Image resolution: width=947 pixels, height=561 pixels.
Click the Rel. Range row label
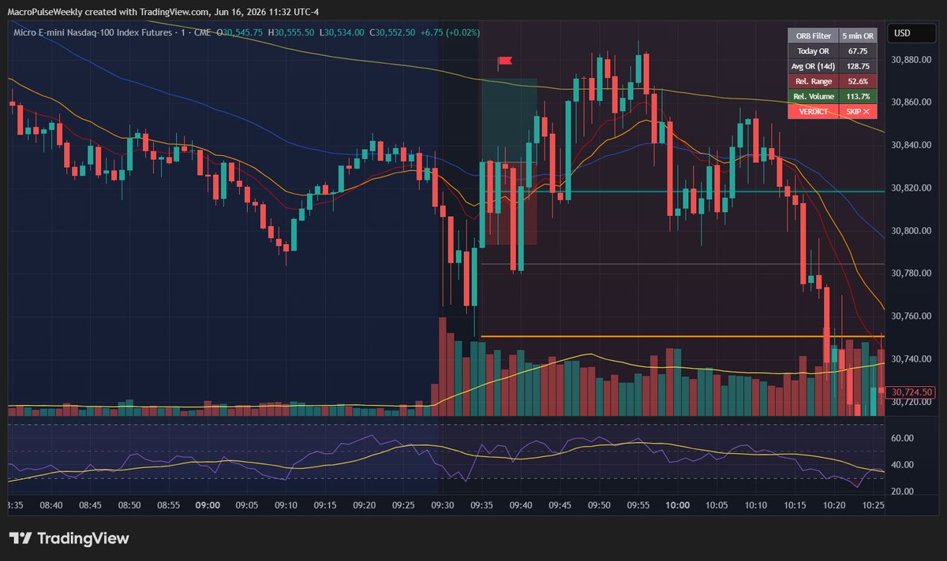pos(812,80)
